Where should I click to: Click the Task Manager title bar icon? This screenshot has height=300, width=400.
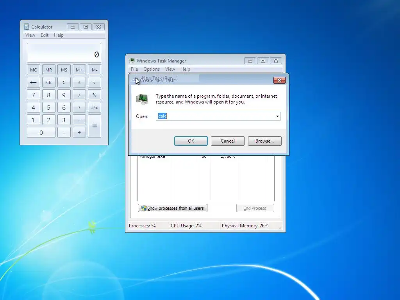(x=132, y=61)
